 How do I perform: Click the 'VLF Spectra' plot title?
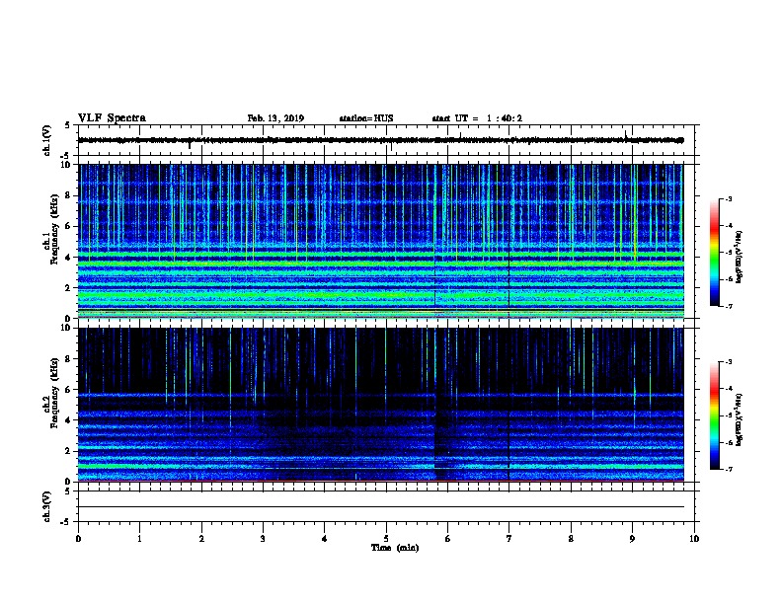pos(112,118)
